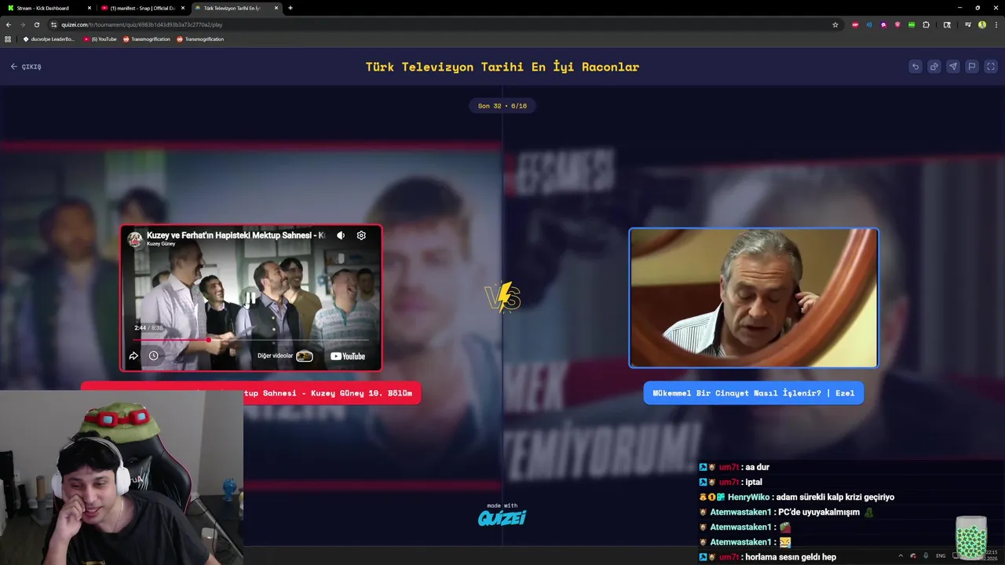The width and height of the screenshot is (1005, 565).
Task: Click the Quizei logo at bottom
Action: [x=502, y=517]
